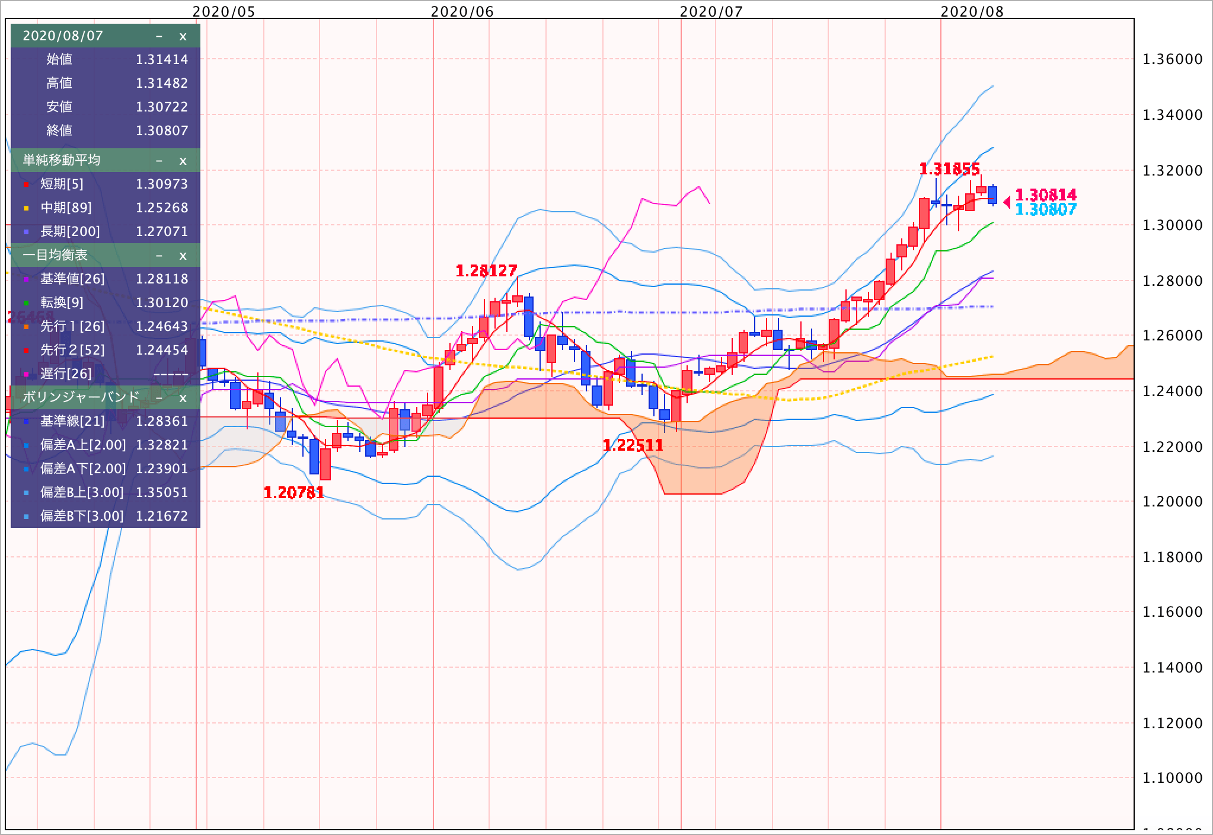Image resolution: width=1213 pixels, height=835 pixels.
Task: Click the 先行２[52] value 1.24454
Action: pos(162,350)
